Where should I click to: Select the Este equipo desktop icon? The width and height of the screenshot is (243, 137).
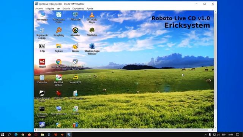42,16
